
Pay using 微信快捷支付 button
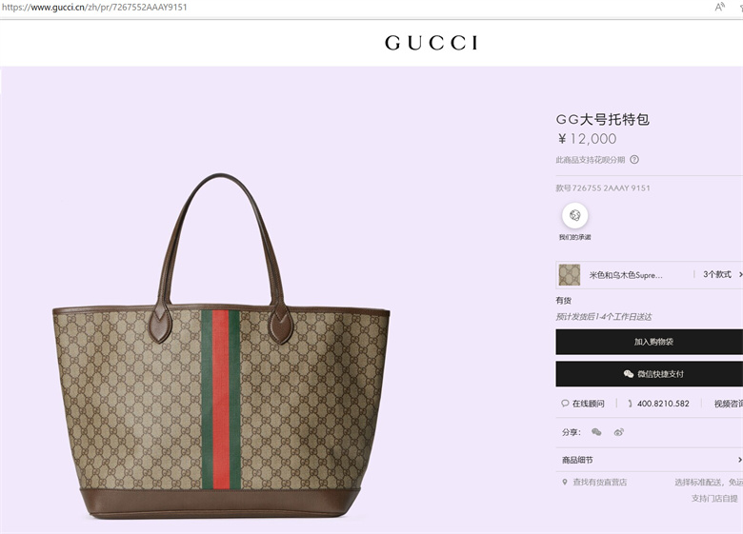coord(650,374)
